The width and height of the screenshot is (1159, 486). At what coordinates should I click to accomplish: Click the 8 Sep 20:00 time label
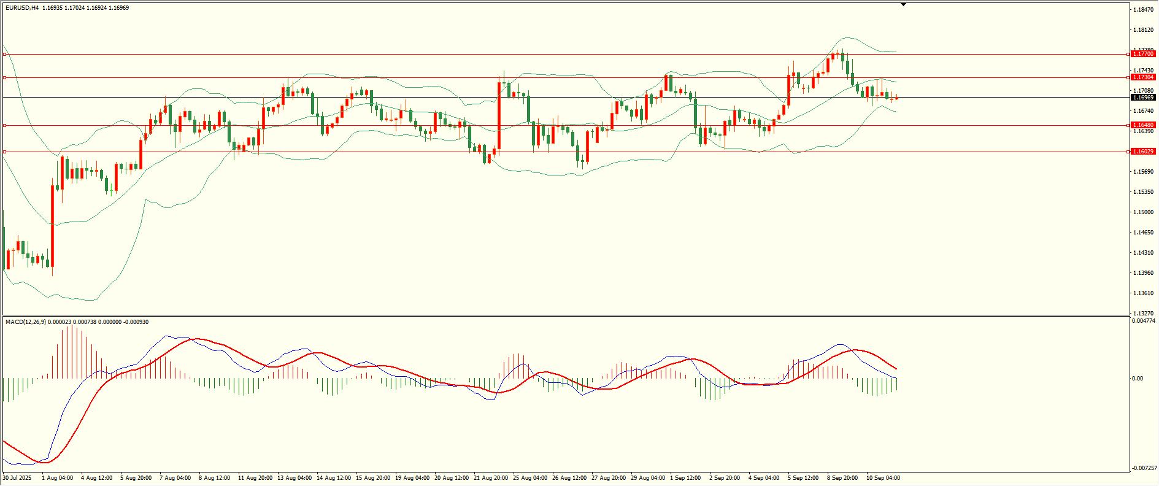point(842,478)
